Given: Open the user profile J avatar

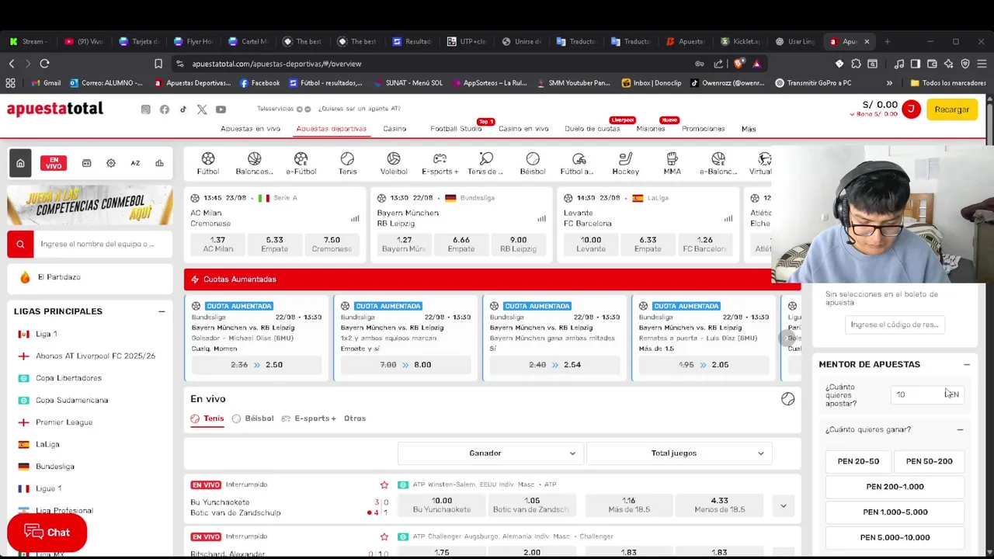Looking at the screenshot, I should (x=911, y=109).
